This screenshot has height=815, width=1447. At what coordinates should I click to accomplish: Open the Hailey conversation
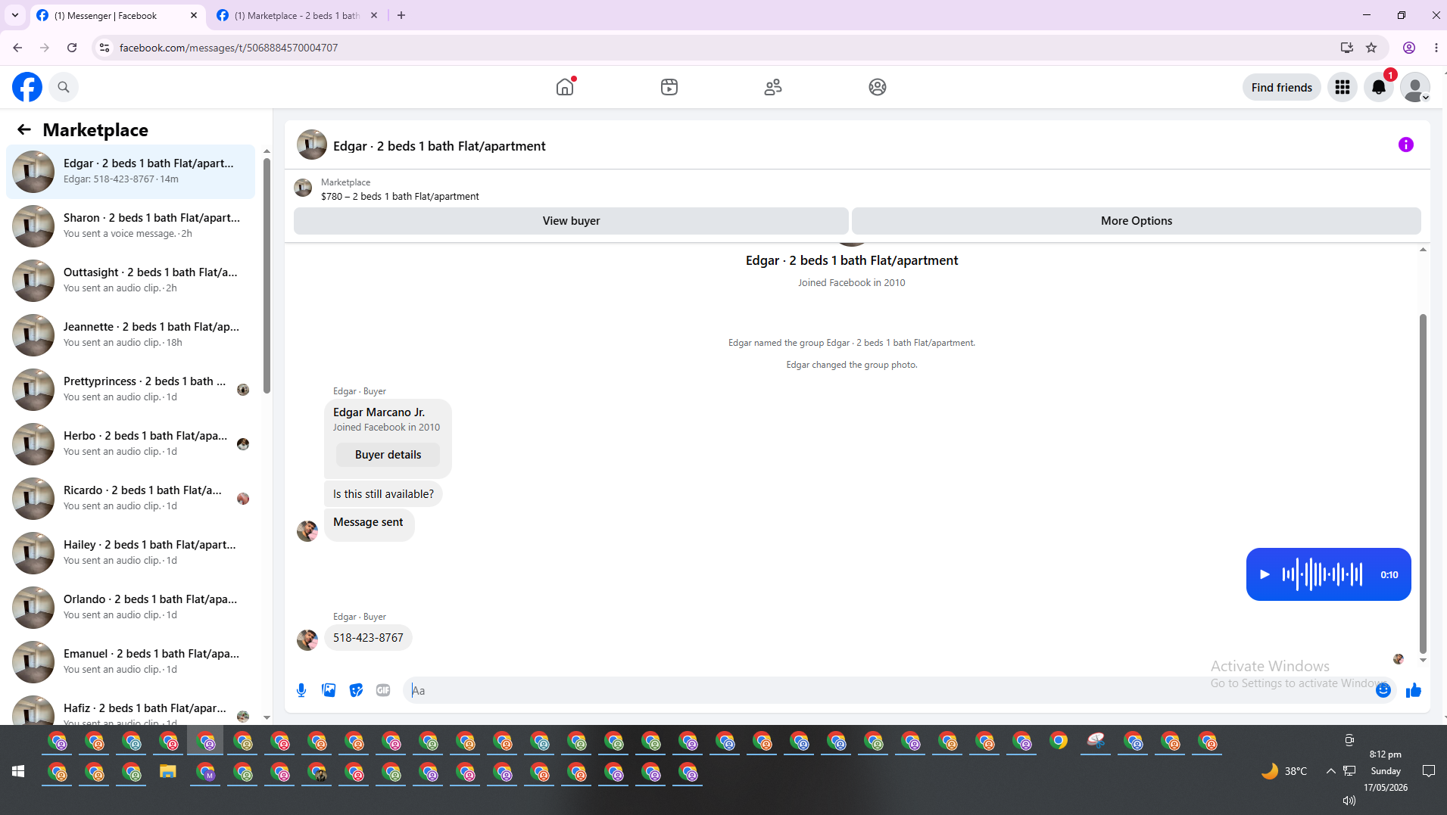click(x=130, y=553)
